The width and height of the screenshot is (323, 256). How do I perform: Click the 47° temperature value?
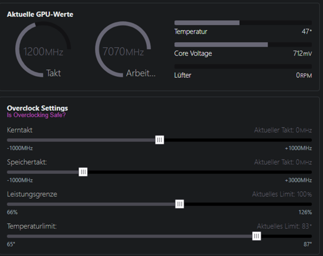[x=307, y=31]
